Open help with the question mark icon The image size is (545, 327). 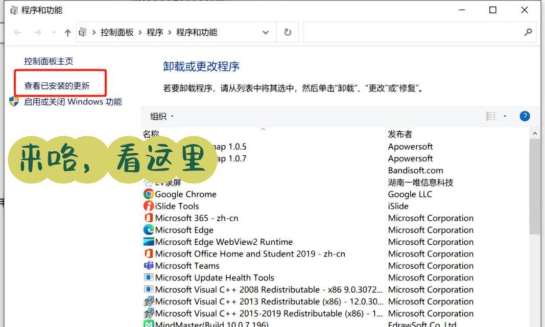[525, 116]
